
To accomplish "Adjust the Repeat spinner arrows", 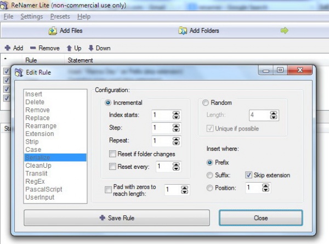I will point(176,141).
